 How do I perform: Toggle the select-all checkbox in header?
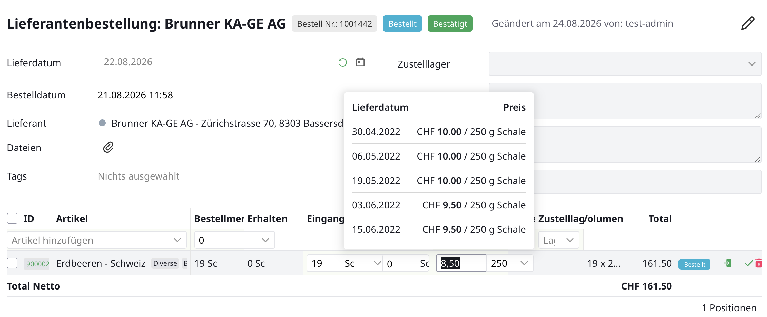point(12,218)
